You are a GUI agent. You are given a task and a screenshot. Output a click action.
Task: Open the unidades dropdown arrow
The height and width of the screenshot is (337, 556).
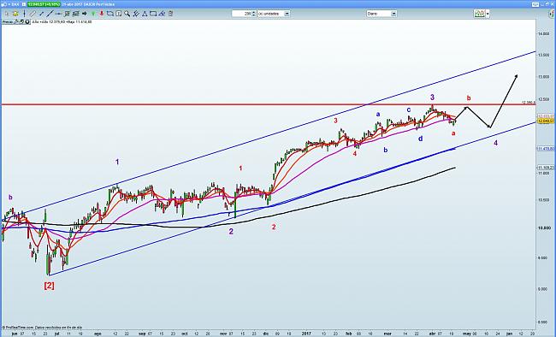[287, 14]
